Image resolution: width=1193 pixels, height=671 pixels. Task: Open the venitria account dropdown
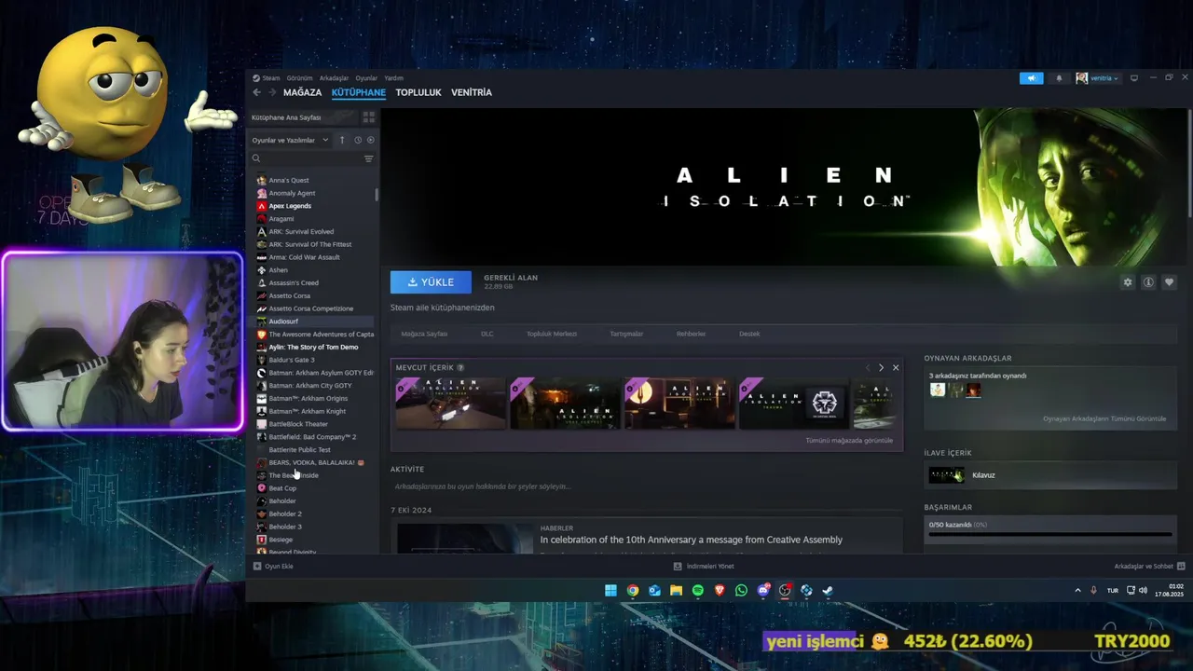coord(1097,78)
